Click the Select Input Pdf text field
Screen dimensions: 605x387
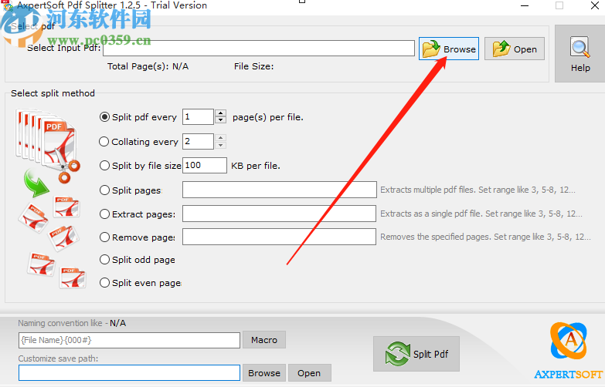click(259, 48)
